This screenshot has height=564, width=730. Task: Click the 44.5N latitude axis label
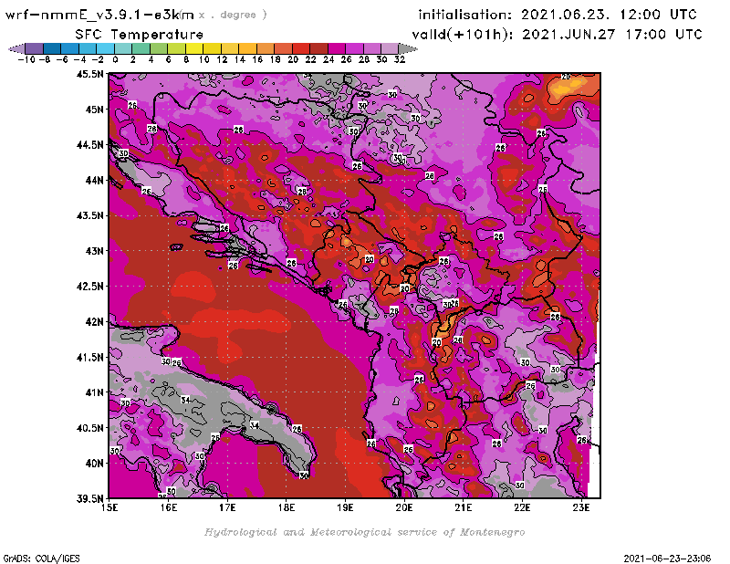[x=89, y=145]
